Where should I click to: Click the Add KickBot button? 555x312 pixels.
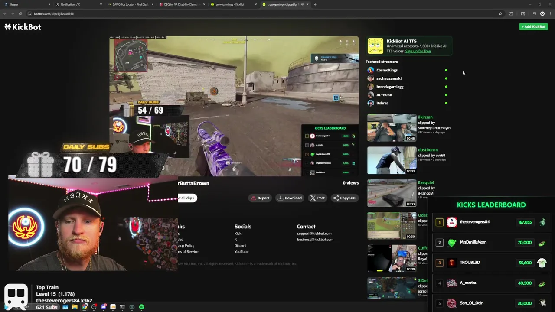click(x=533, y=27)
